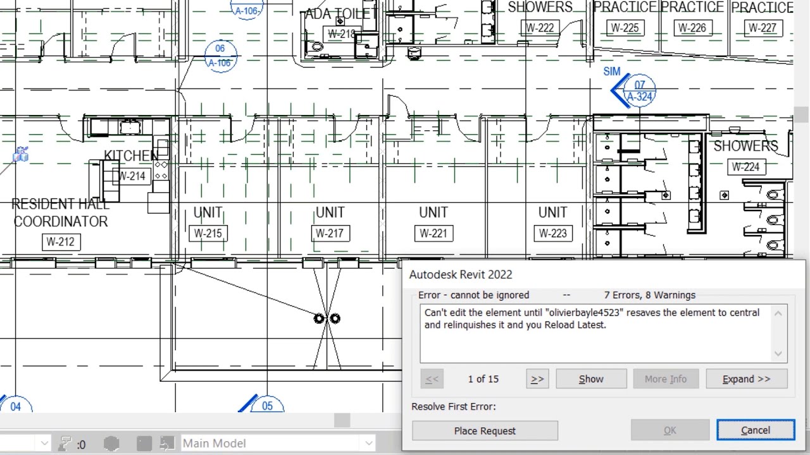Click the error message text box

click(x=603, y=334)
